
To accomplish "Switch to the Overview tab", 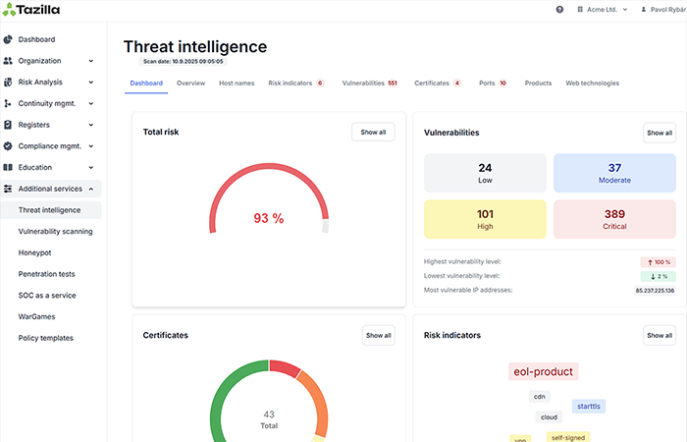I will [x=190, y=83].
